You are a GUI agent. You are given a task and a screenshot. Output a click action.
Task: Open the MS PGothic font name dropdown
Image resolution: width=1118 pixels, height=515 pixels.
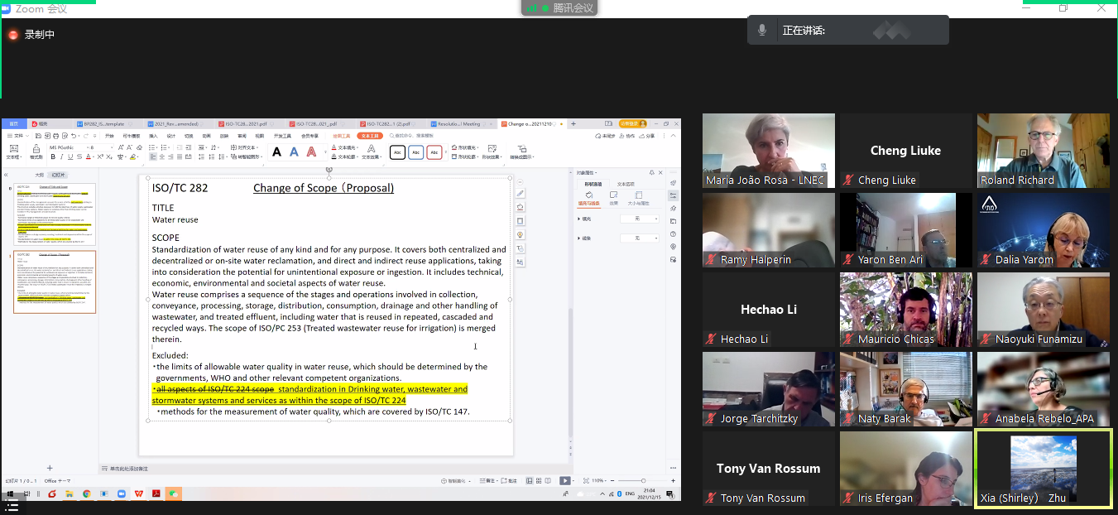(69, 147)
